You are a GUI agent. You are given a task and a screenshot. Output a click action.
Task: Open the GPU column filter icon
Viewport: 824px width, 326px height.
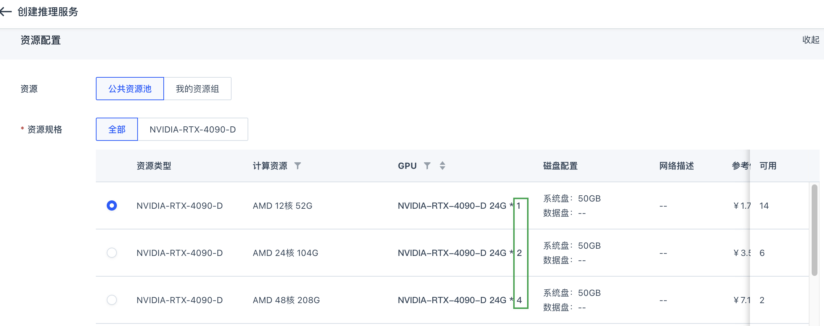pos(427,166)
